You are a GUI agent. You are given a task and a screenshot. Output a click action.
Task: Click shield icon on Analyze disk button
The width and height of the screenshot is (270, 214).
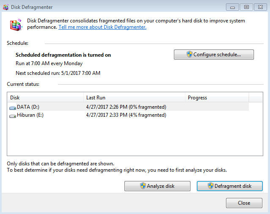coord(143,186)
